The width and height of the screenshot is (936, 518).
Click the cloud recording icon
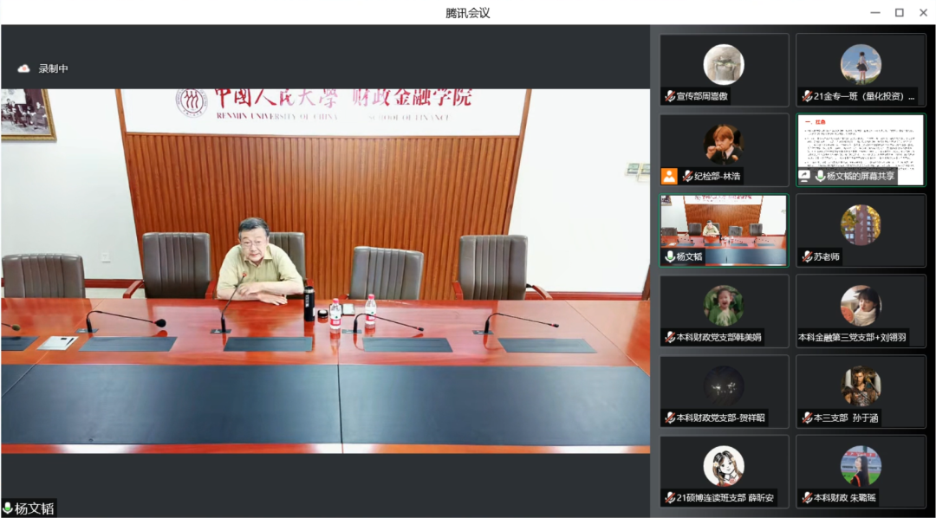point(24,68)
